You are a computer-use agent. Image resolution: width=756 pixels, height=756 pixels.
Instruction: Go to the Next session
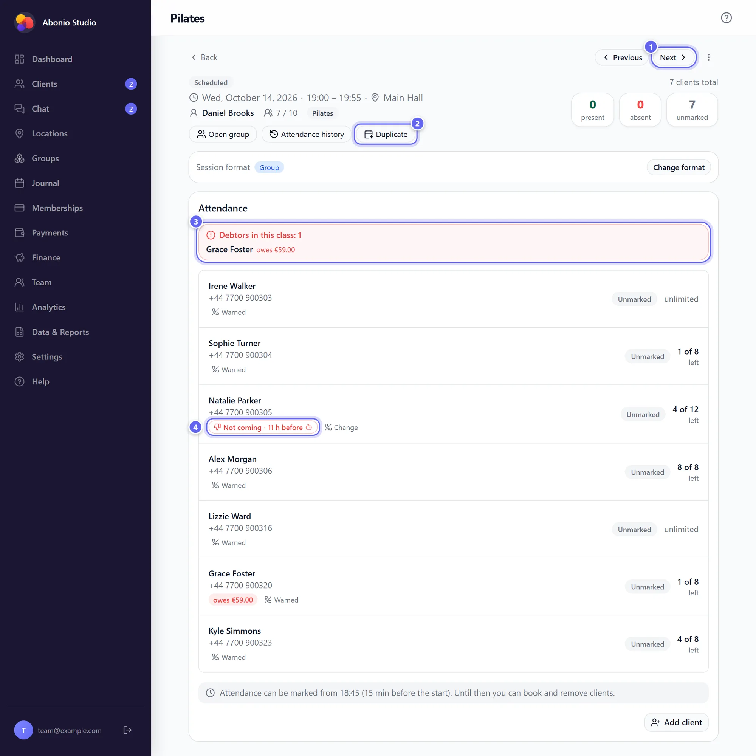pyautogui.click(x=674, y=57)
